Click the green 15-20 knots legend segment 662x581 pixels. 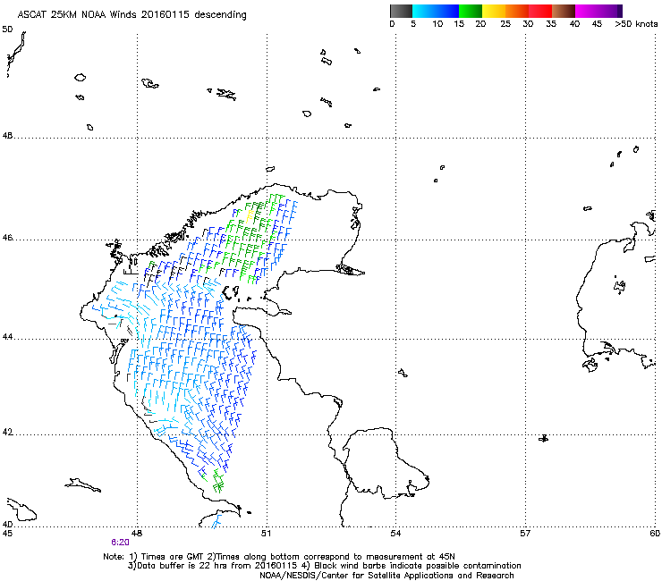471,11
